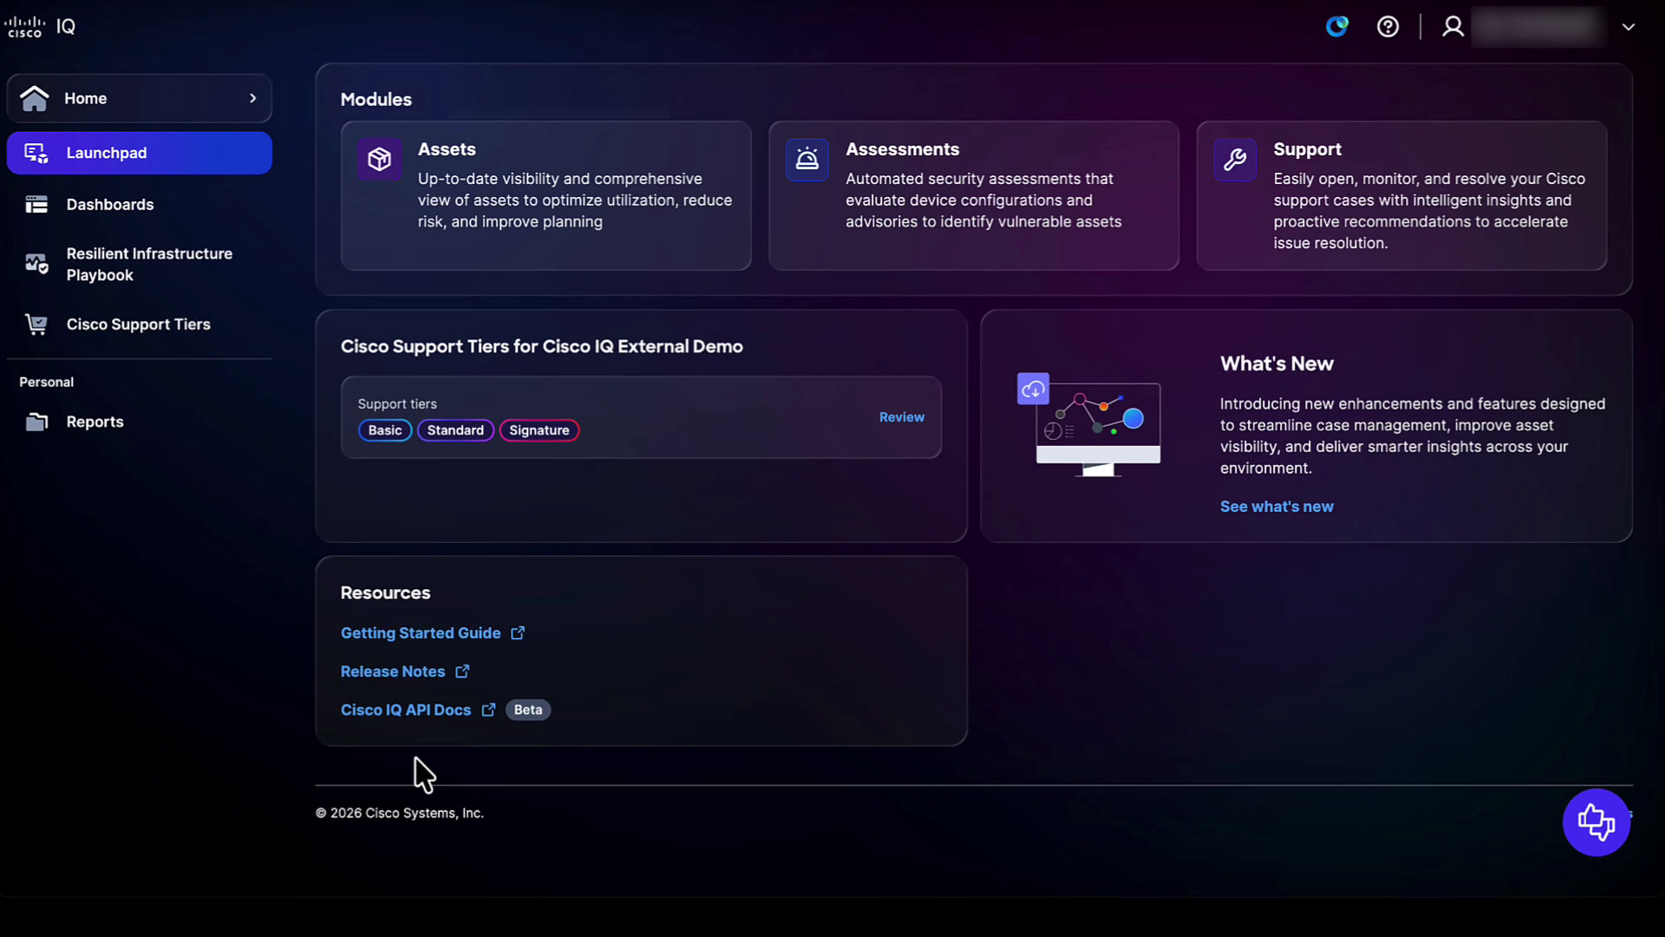Screen dimensions: 1665x937
Task: Click the blurred account name
Action: pos(1538,27)
